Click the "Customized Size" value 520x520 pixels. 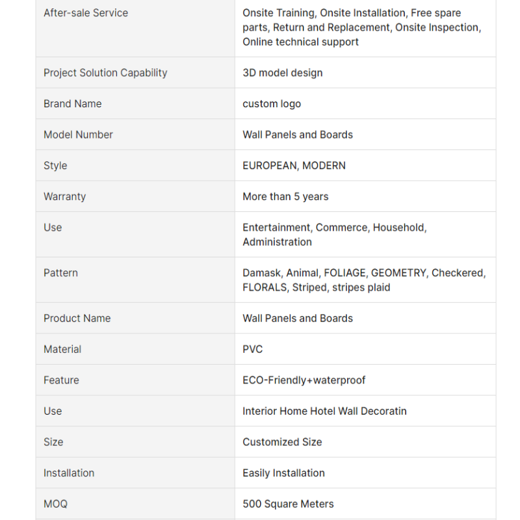282,442
